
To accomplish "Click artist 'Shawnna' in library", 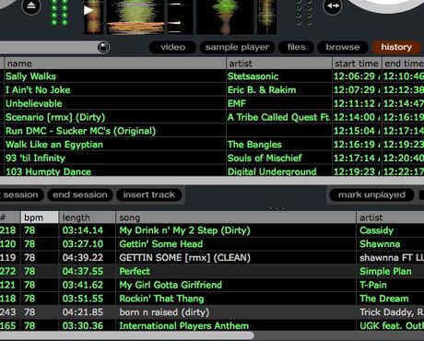I will click(380, 244).
